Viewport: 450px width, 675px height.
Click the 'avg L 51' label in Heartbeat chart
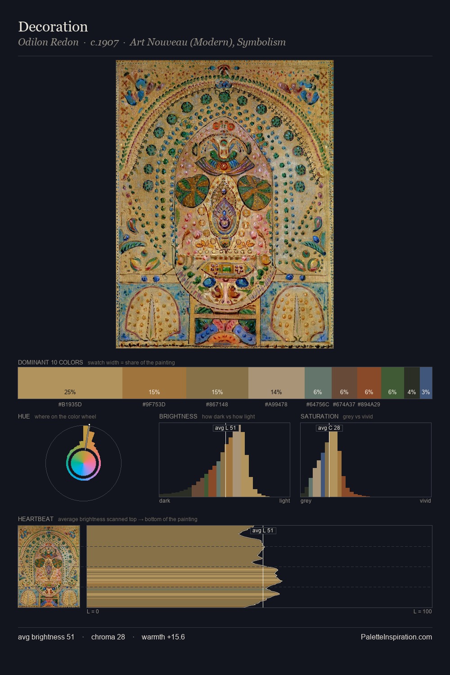pos(263,531)
